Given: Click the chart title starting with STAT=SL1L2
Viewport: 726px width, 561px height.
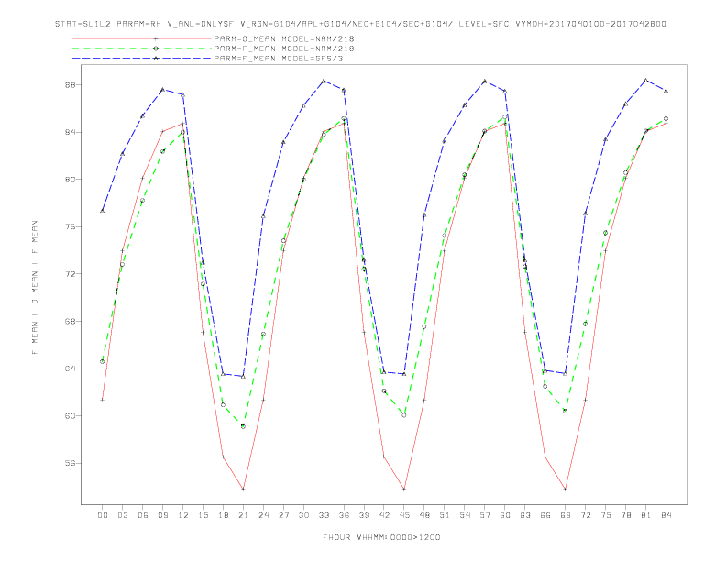Looking at the screenshot, I should [360, 24].
